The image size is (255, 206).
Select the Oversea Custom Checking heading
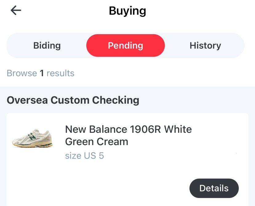coord(73,100)
